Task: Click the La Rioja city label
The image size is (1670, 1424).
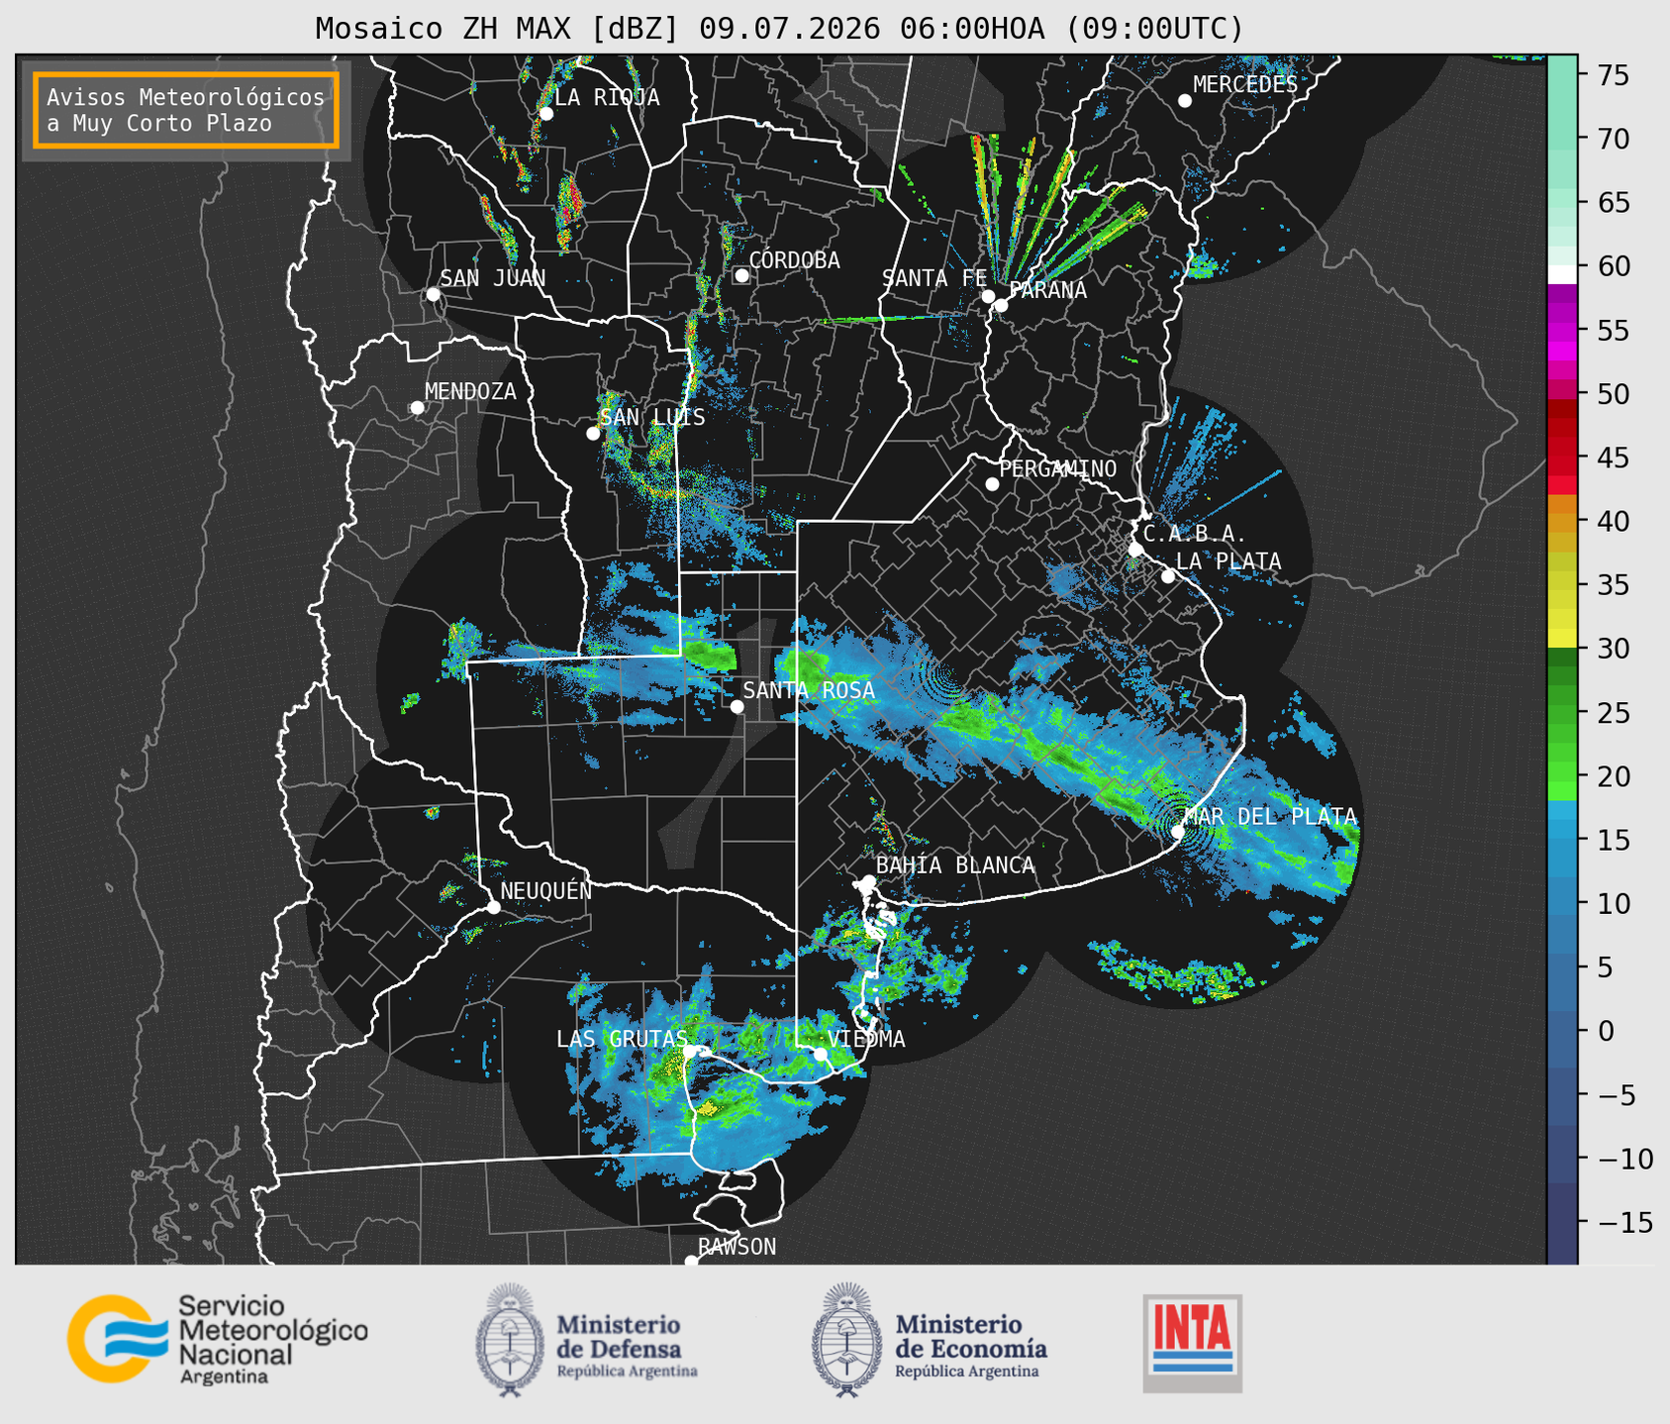Action: 607,98
